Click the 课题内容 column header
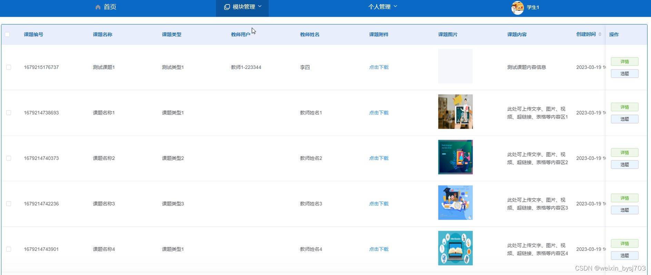The width and height of the screenshot is (651, 275). pyautogui.click(x=517, y=34)
